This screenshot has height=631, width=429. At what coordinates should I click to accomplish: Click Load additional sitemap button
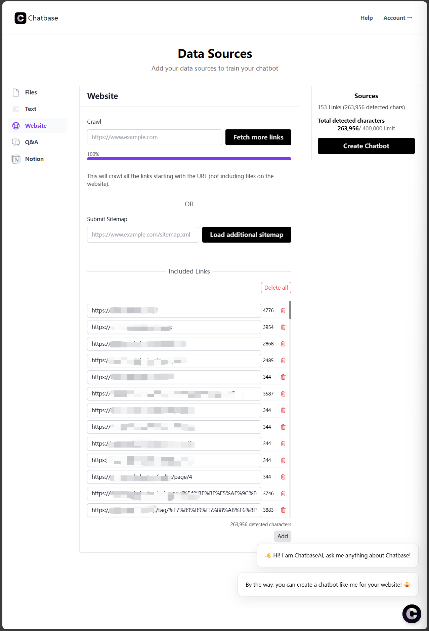(246, 235)
